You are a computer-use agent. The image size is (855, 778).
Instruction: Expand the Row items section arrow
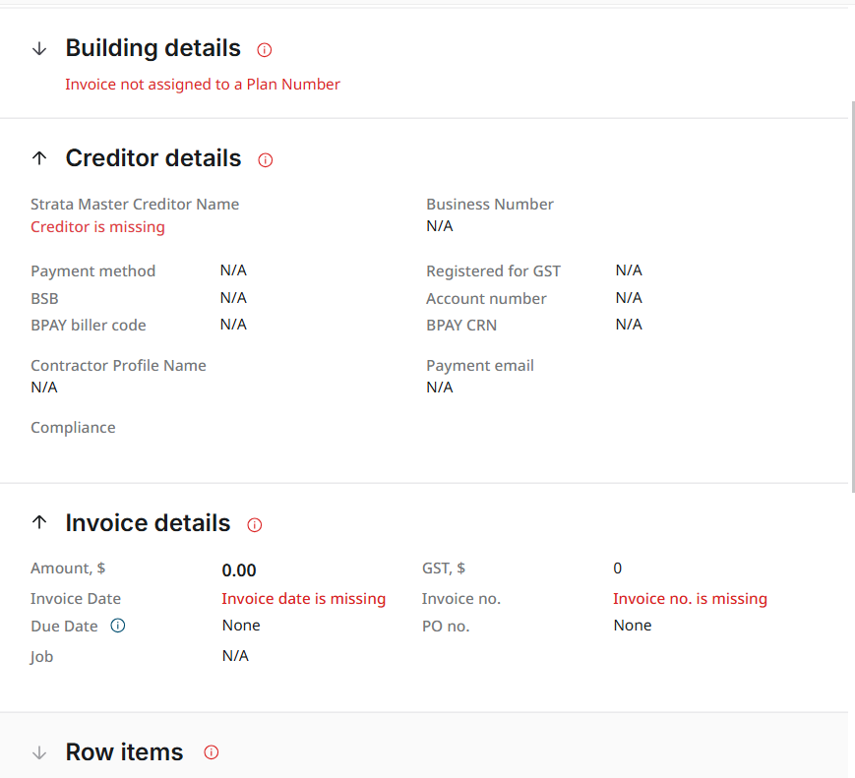pos(39,752)
